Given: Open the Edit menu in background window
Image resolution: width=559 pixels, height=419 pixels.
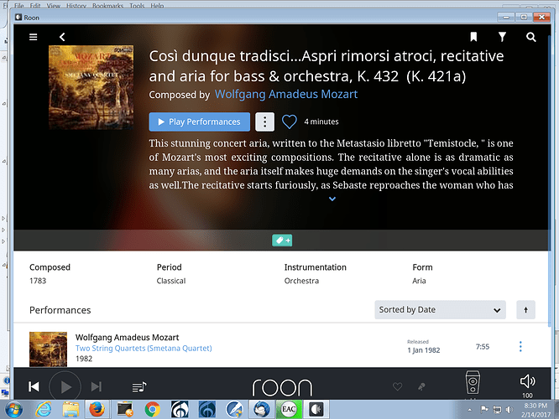Looking at the screenshot, I should [x=35, y=5].
